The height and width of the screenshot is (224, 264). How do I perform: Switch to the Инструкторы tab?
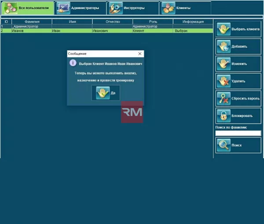tap(133, 8)
